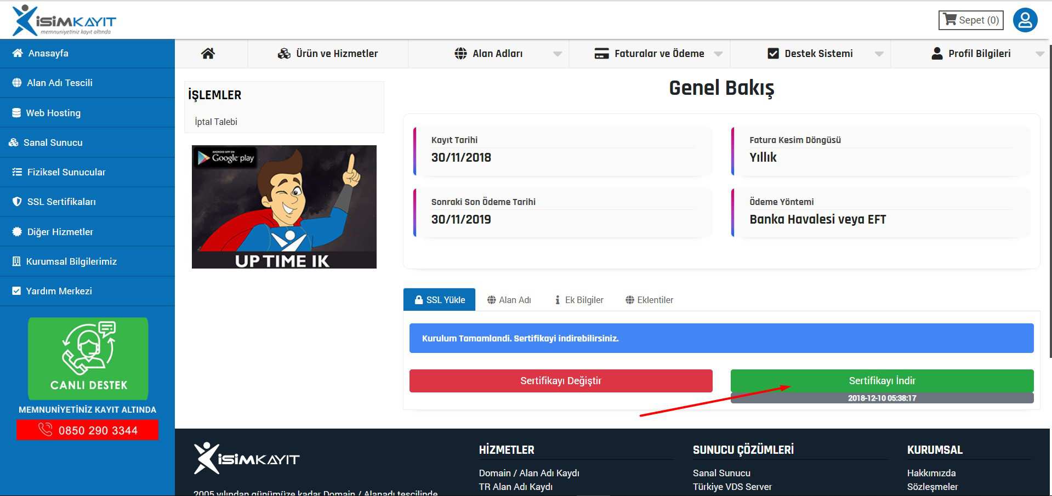The width and height of the screenshot is (1052, 496).
Task: Open Türkiye VDS Server footer link
Action: pos(732,487)
